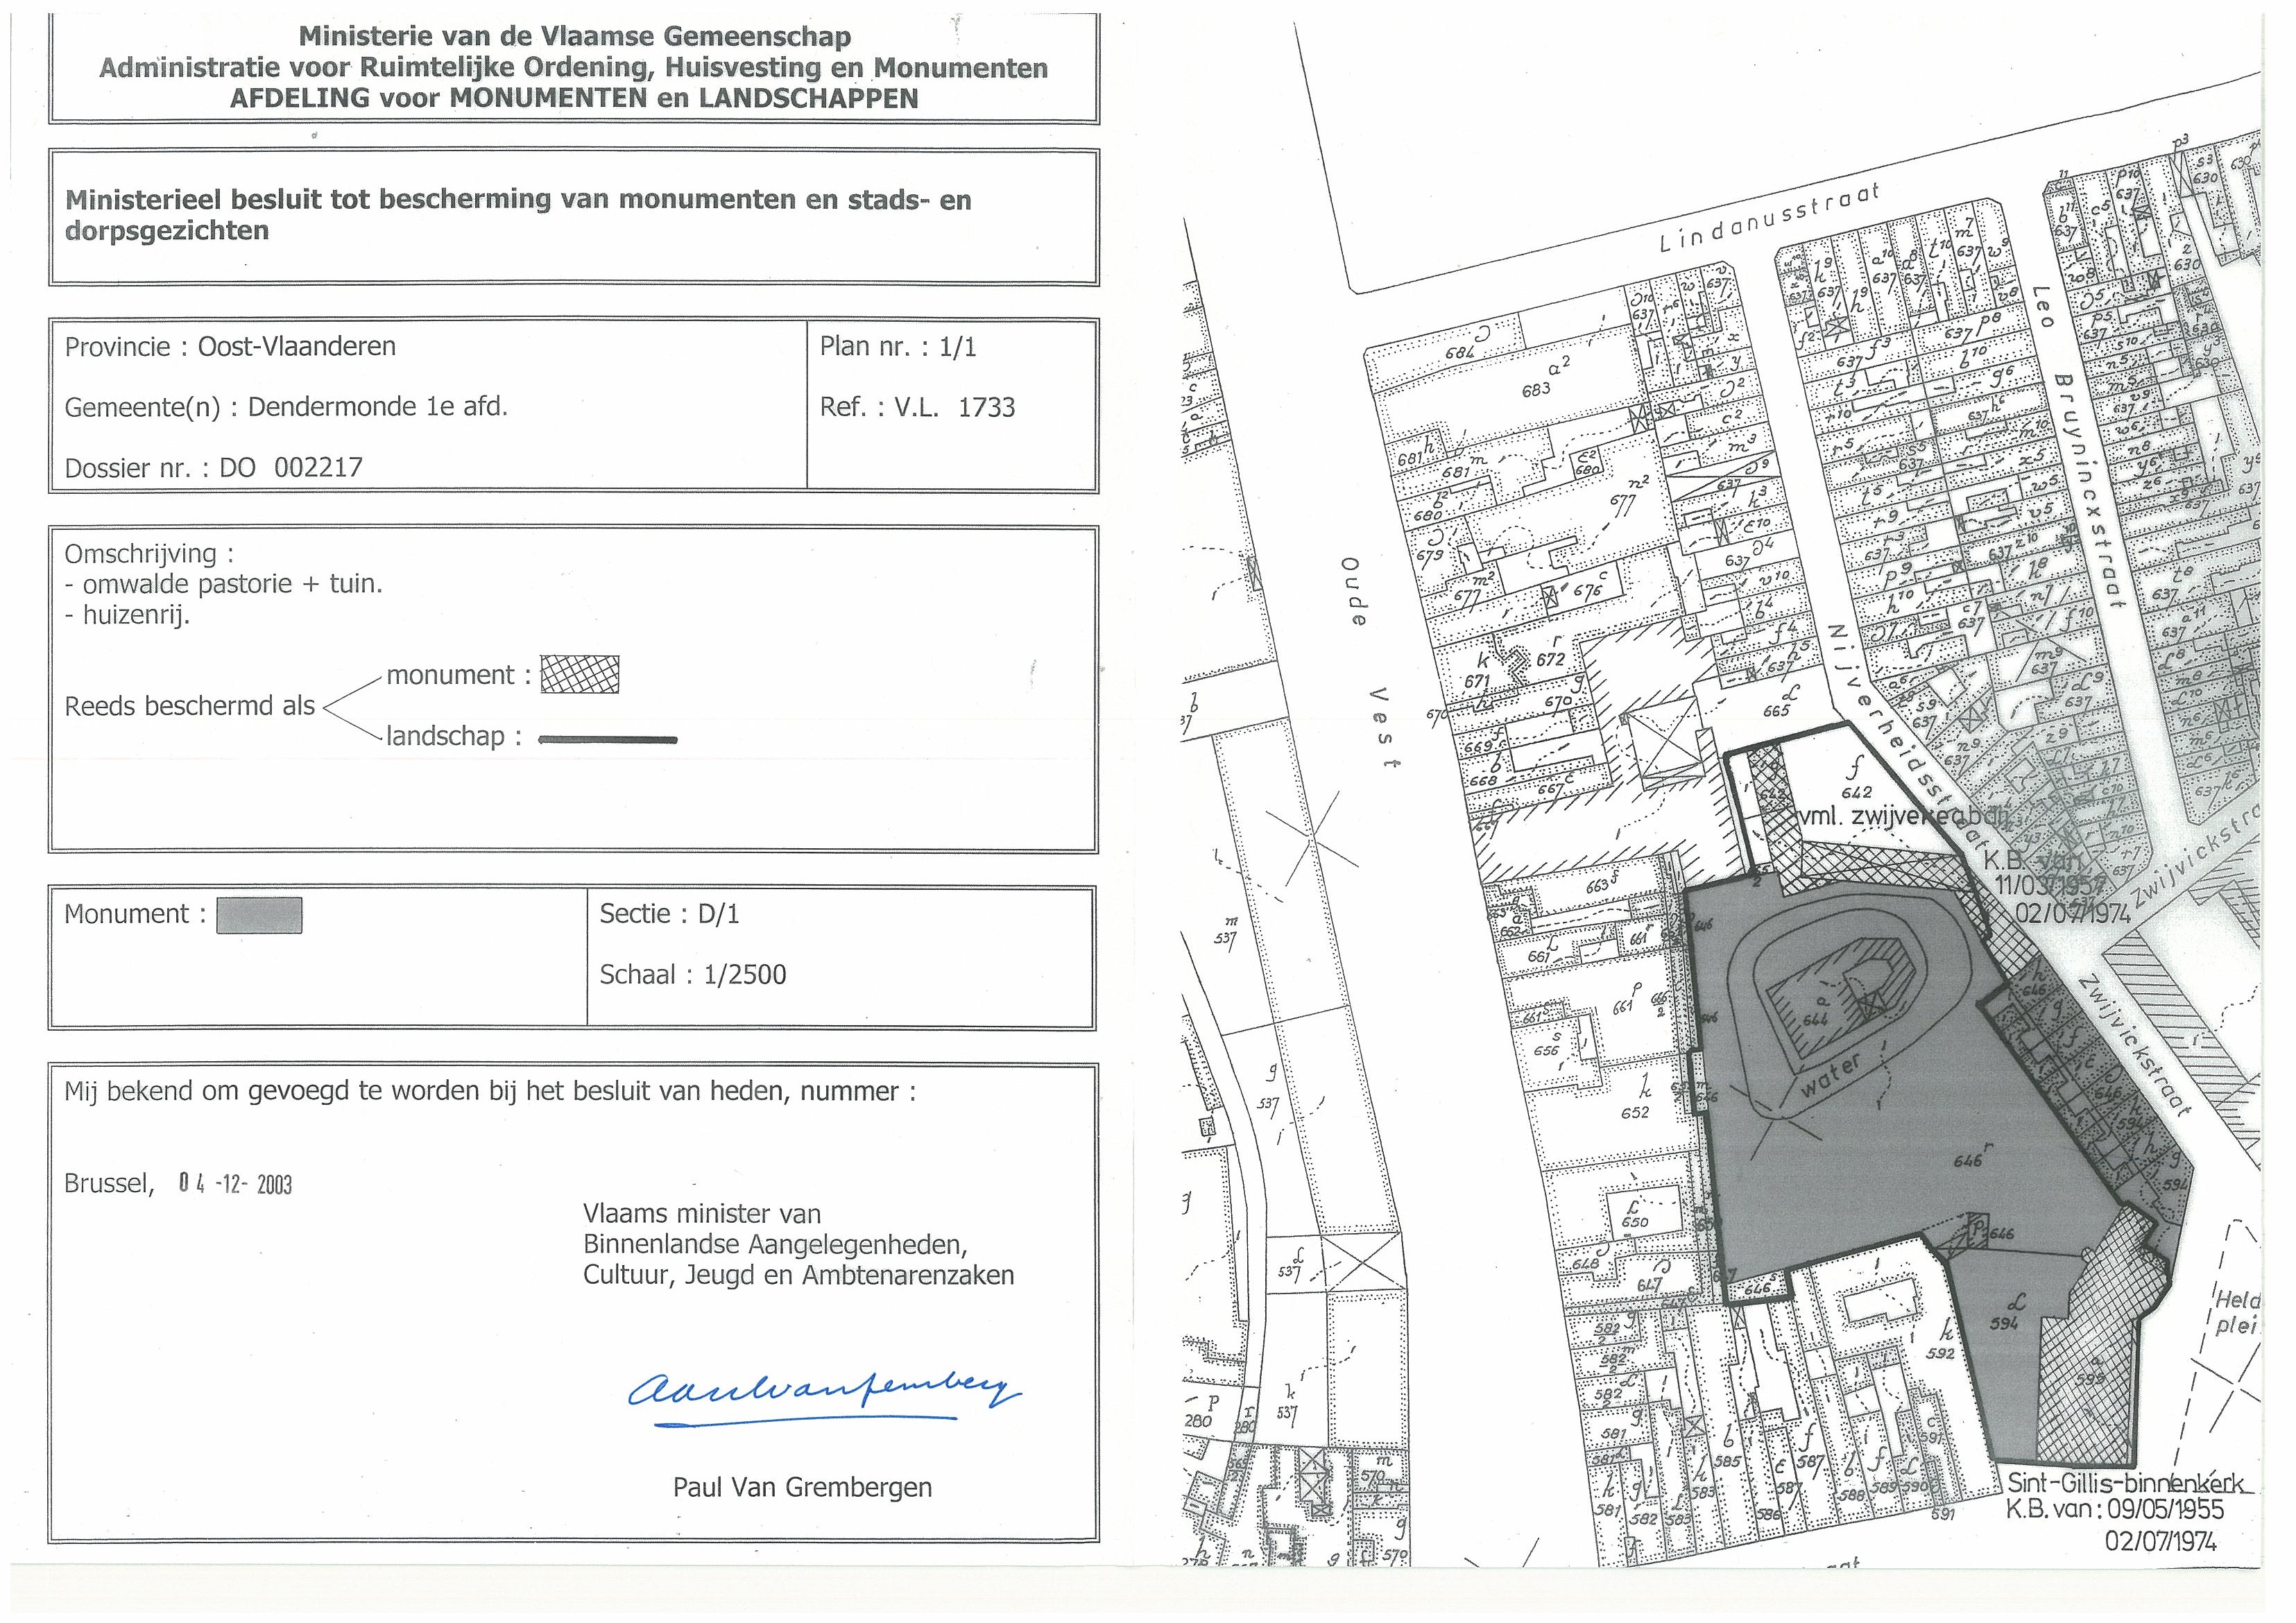Click the Schaal 1/2500 text
The height and width of the screenshot is (1623, 2296).
pyautogui.click(x=692, y=975)
